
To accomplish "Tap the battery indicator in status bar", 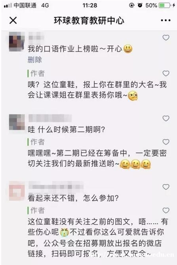I will pos(165,5).
